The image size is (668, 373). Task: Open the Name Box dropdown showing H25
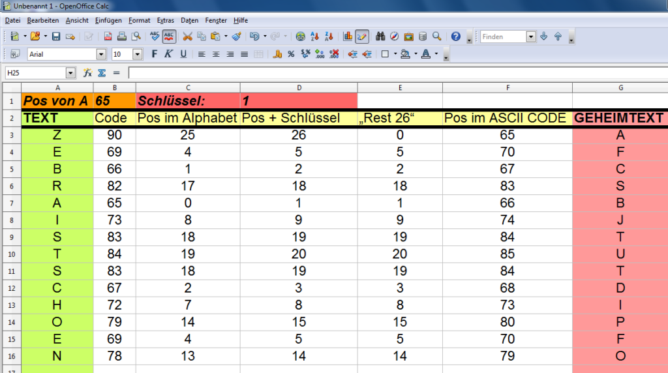70,73
